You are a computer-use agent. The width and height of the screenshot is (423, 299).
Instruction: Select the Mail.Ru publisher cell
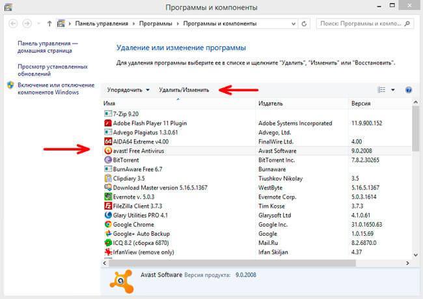(x=268, y=243)
